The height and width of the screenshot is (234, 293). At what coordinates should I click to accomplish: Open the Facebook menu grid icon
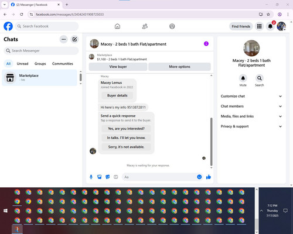tap(259, 26)
